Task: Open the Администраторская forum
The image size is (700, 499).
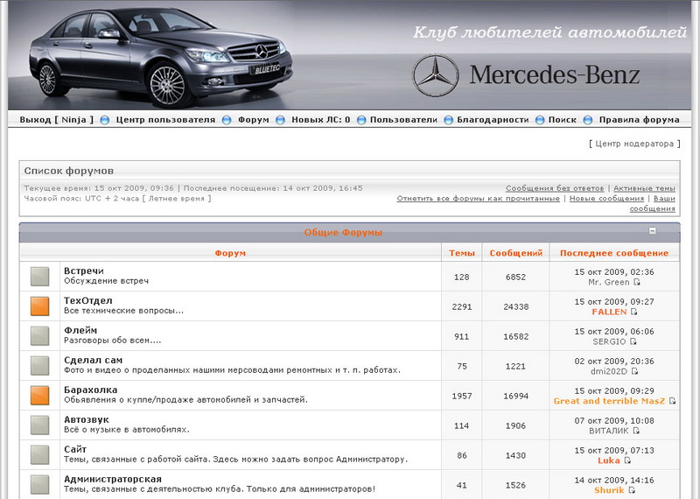Action: pyautogui.click(x=113, y=479)
